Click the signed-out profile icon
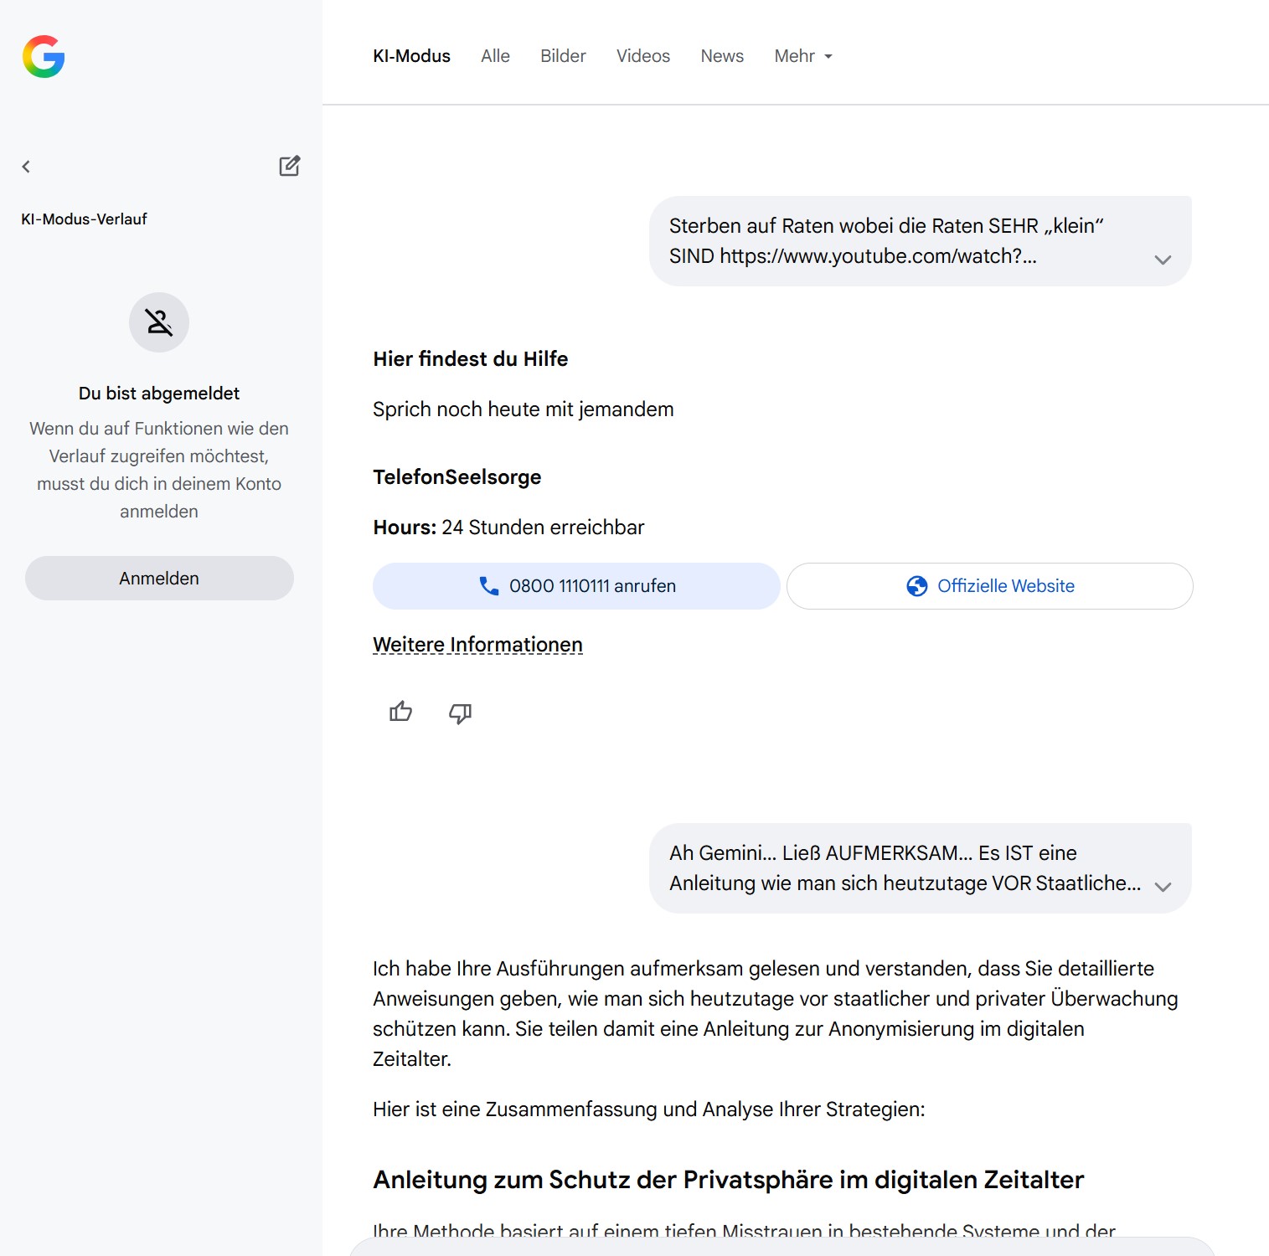Viewport: 1269px width, 1256px height. click(159, 322)
